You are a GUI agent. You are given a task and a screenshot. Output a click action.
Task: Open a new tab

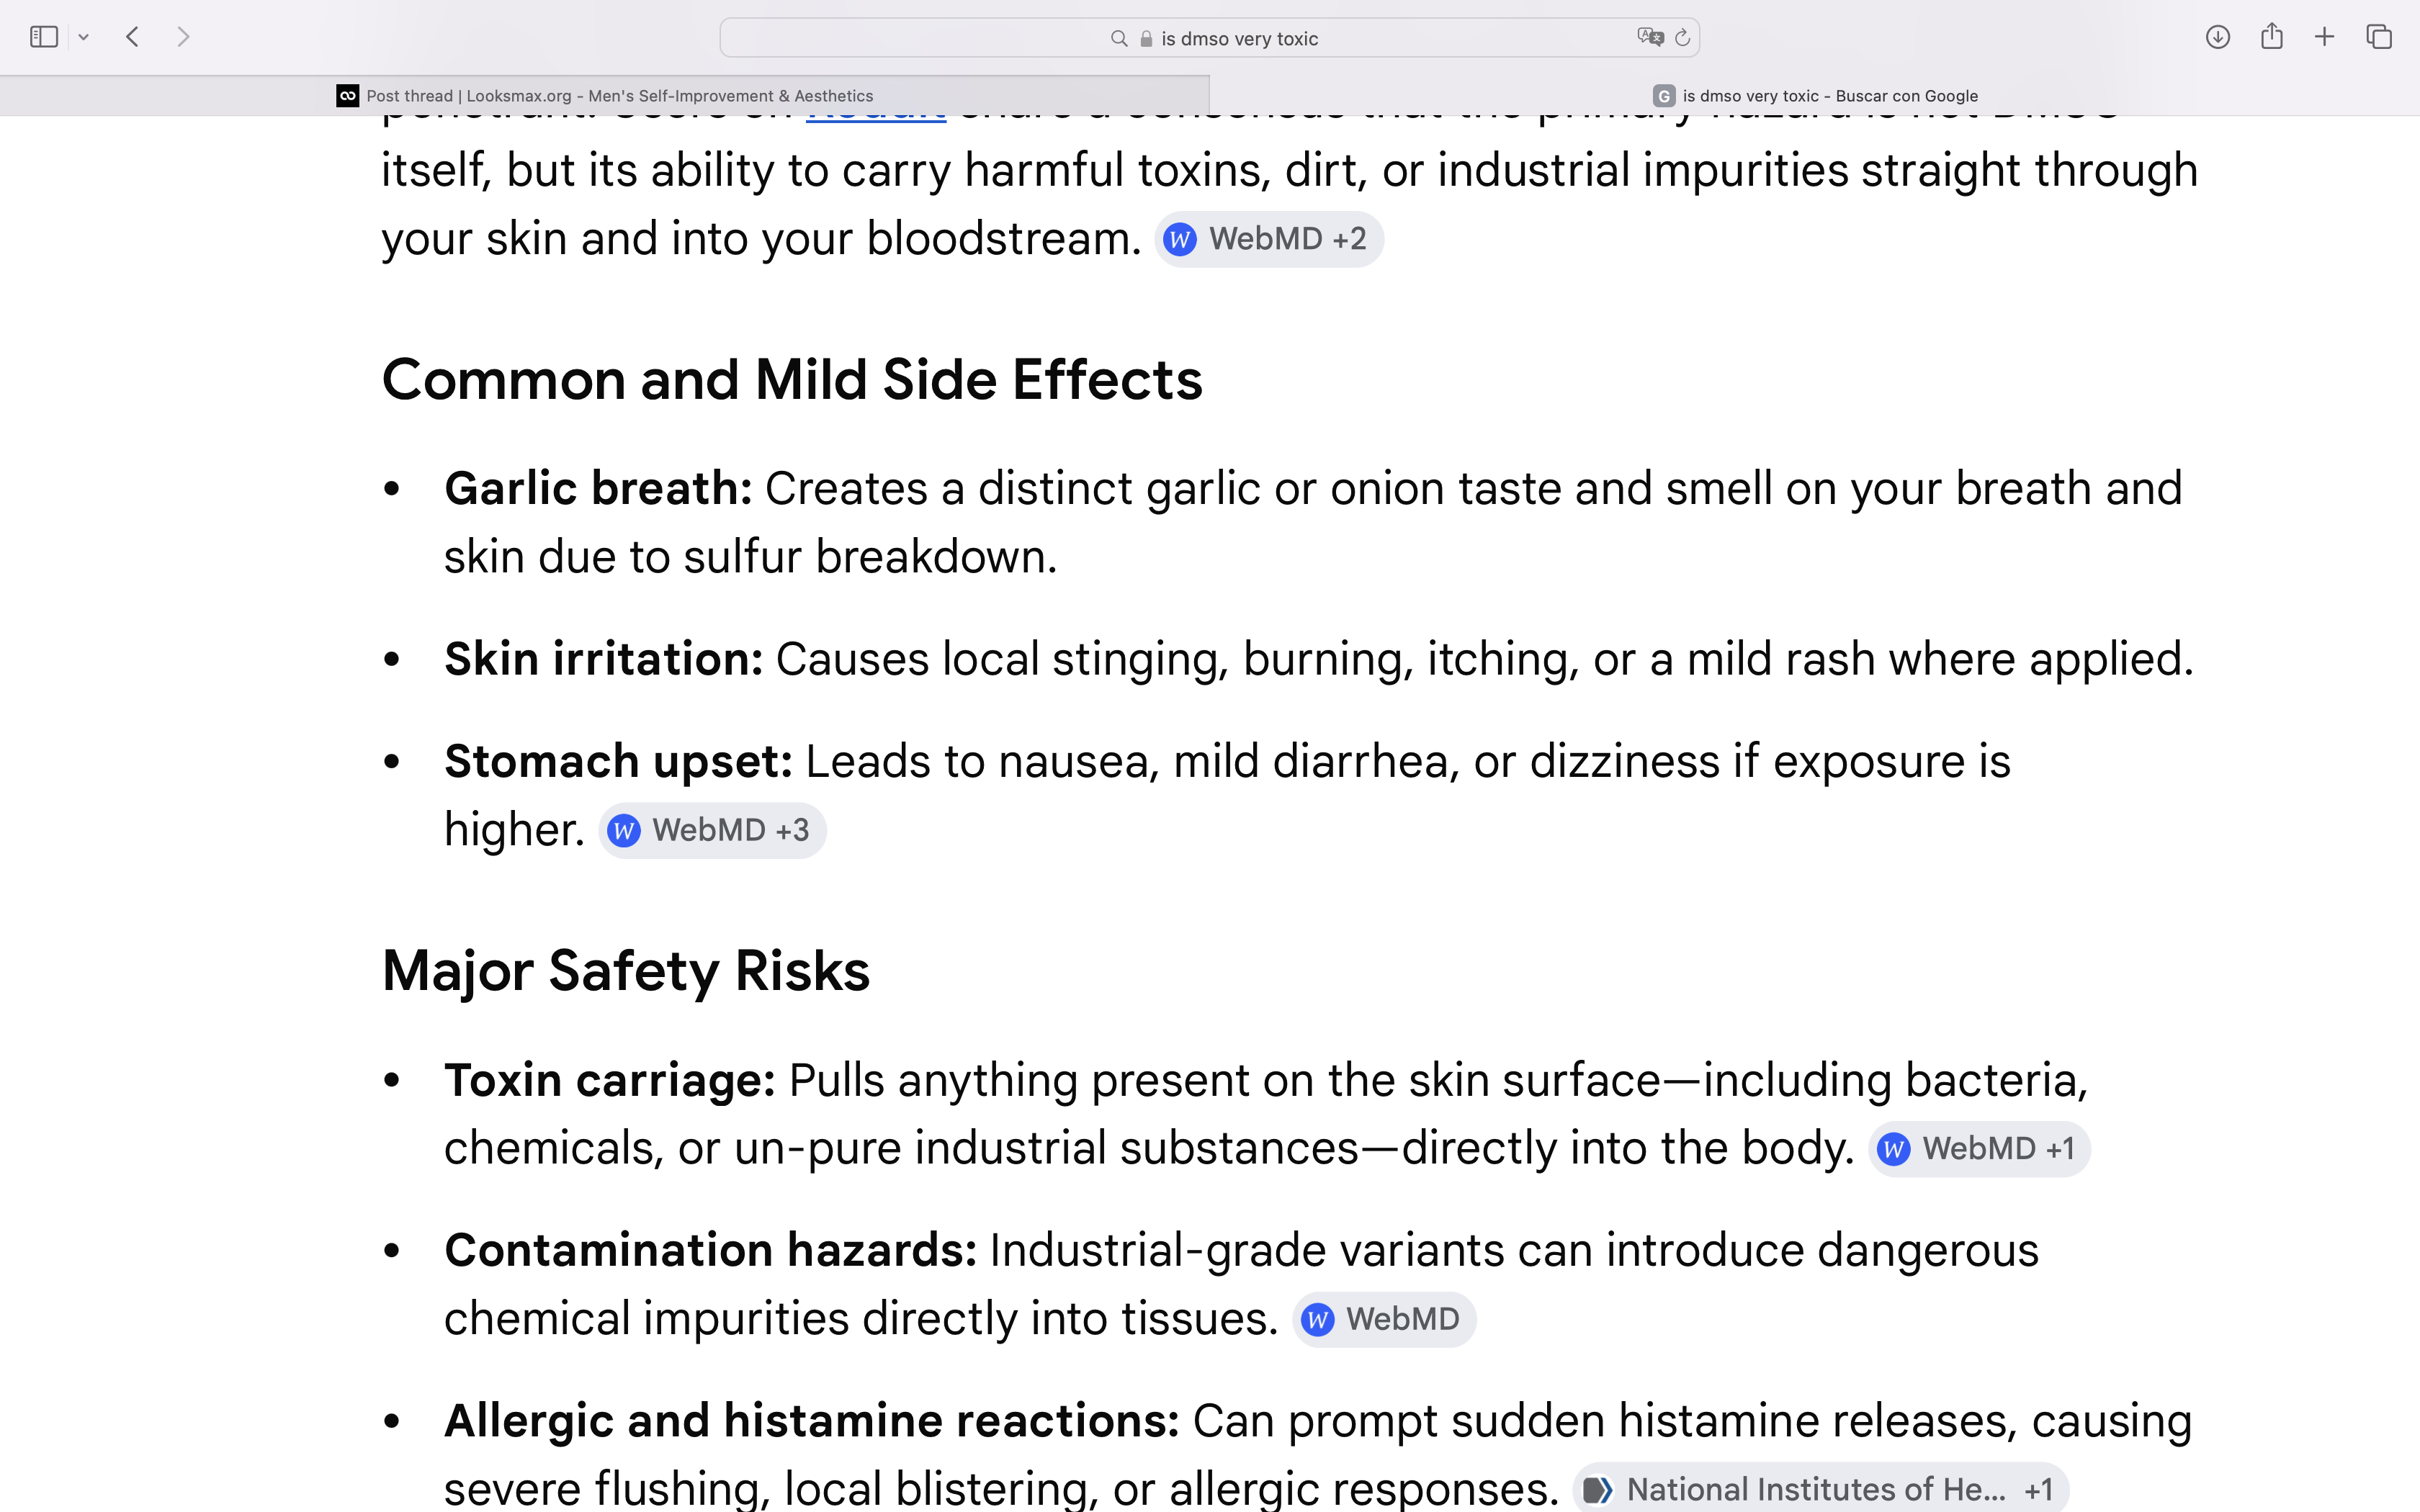pyautogui.click(x=2324, y=37)
